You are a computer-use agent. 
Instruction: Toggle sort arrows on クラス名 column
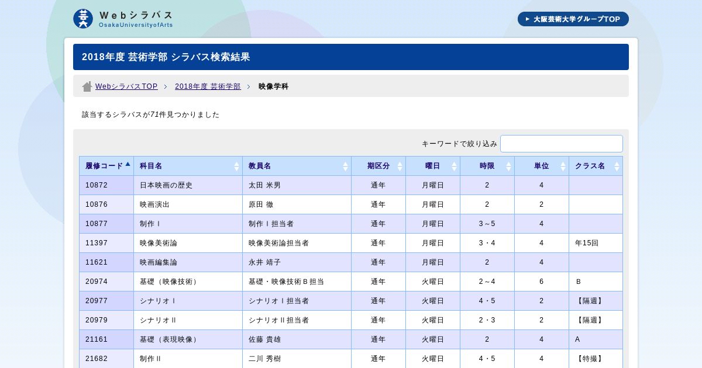(617, 166)
